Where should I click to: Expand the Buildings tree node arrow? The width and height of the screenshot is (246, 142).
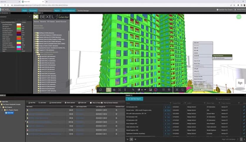pos(34,33)
